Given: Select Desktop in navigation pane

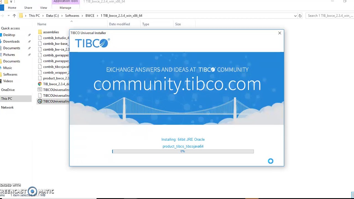Looking at the screenshot, I should point(9,35).
